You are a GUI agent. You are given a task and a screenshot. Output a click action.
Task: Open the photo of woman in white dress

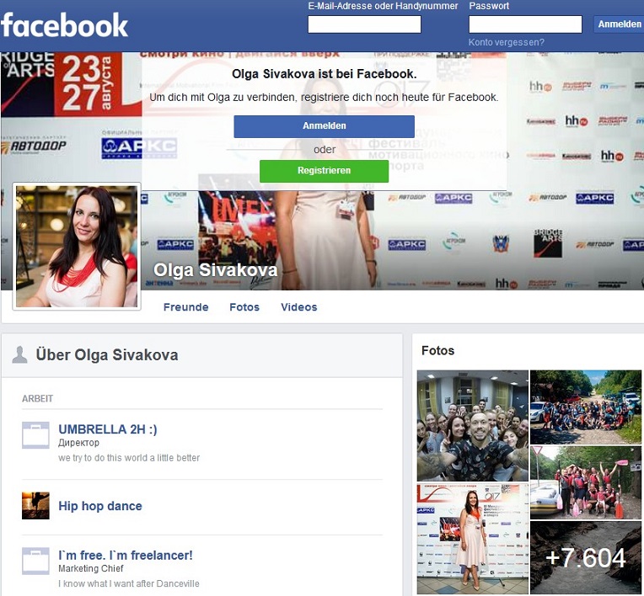tap(472, 539)
